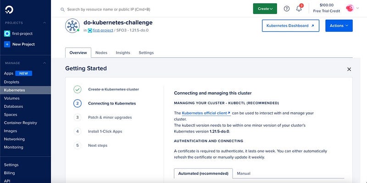
Task: Close the Getting Started panel
Action: pos(349,69)
